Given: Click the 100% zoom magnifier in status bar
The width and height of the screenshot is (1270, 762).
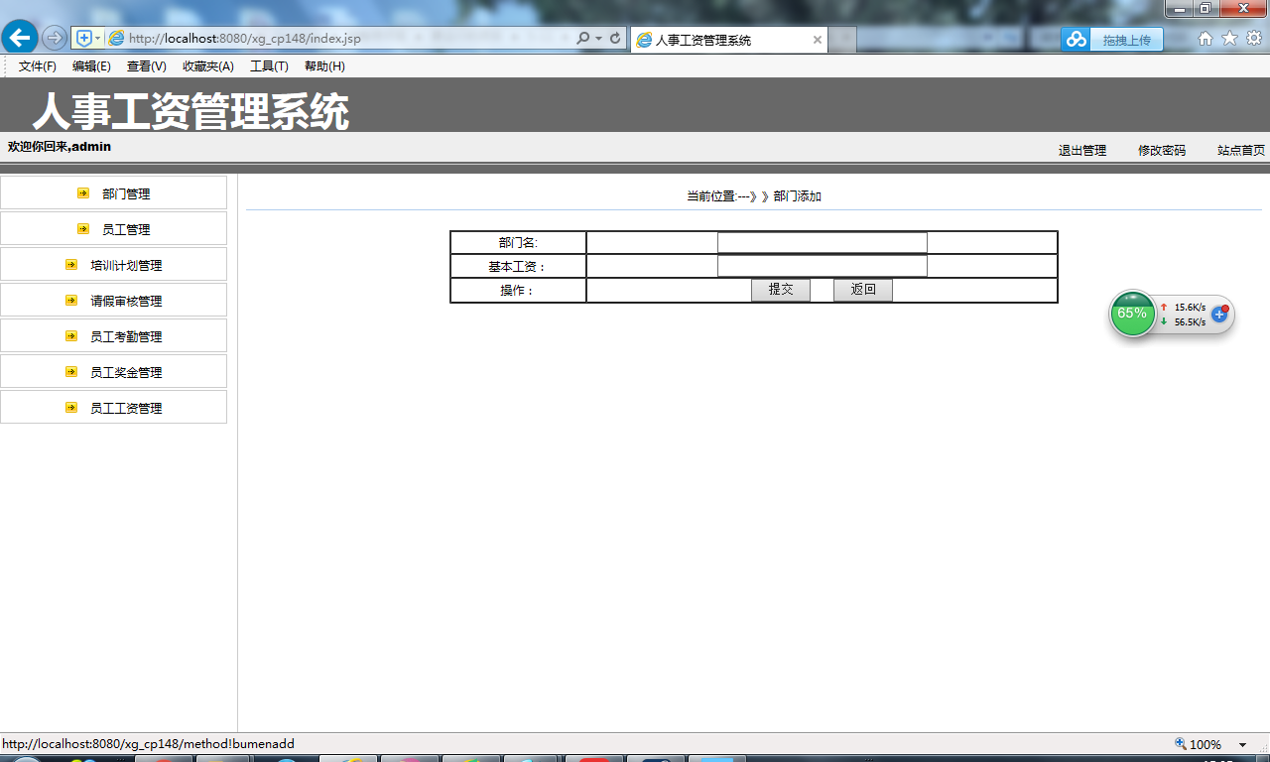Looking at the screenshot, I should tap(1181, 744).
